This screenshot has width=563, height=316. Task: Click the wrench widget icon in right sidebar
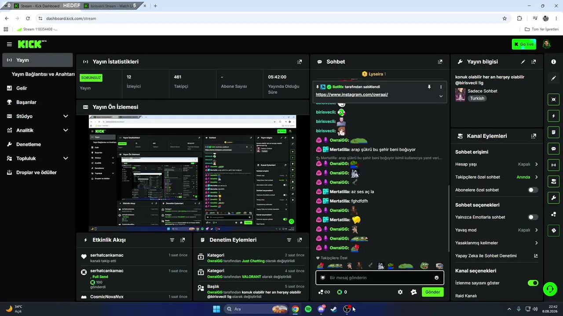coord(553,197)
